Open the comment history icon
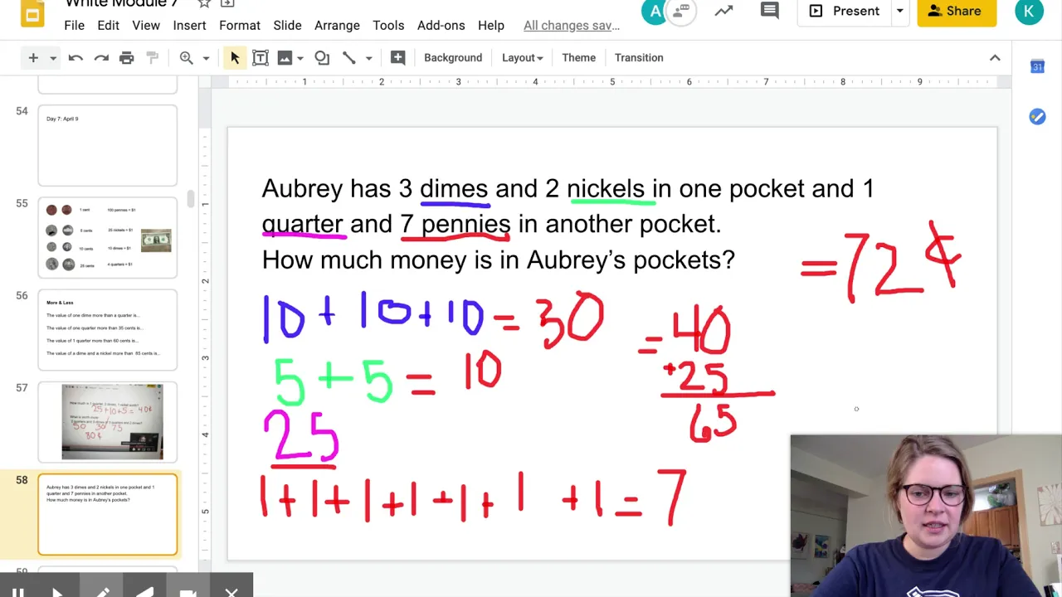The width and height of the screenshot is (1062, 597). [x=769, y=11]
